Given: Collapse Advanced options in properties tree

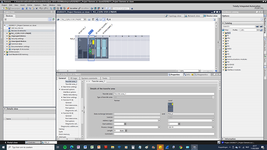Looking at the screenshot, I should (60, 89).
